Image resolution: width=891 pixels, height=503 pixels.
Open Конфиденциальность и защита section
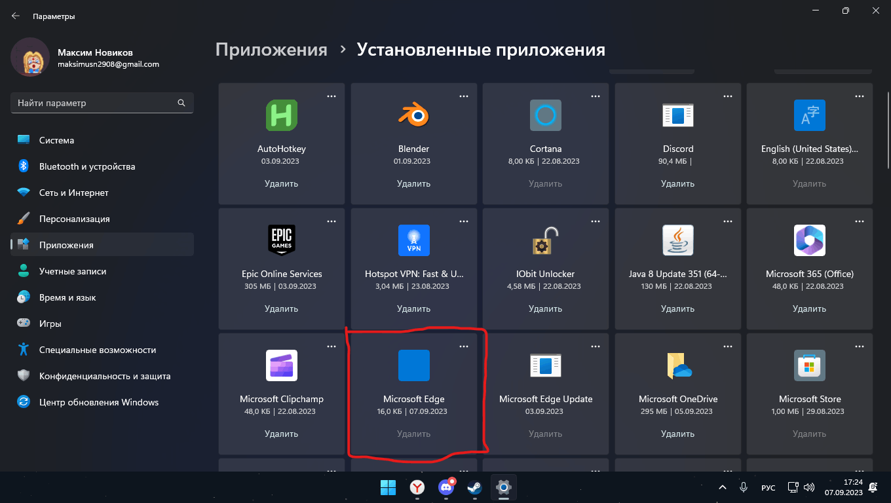coord(102,376)
